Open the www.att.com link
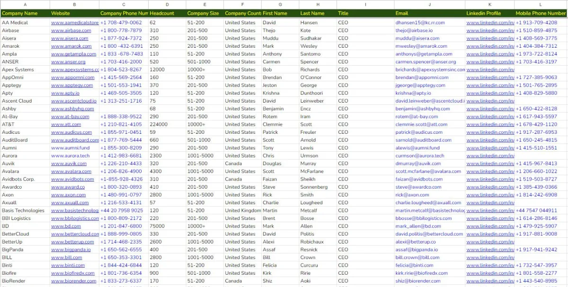Screen dimensions: 568x287 click(66, 124)
